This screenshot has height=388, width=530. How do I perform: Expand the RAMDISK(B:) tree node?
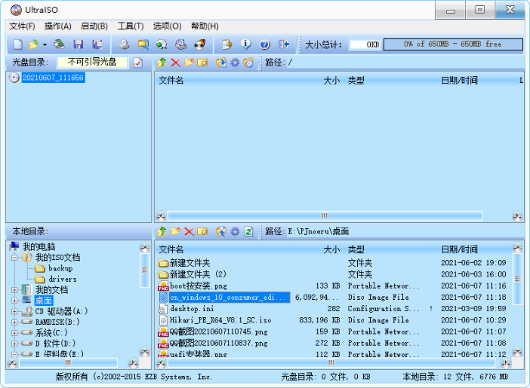click(x=14, y=322)
